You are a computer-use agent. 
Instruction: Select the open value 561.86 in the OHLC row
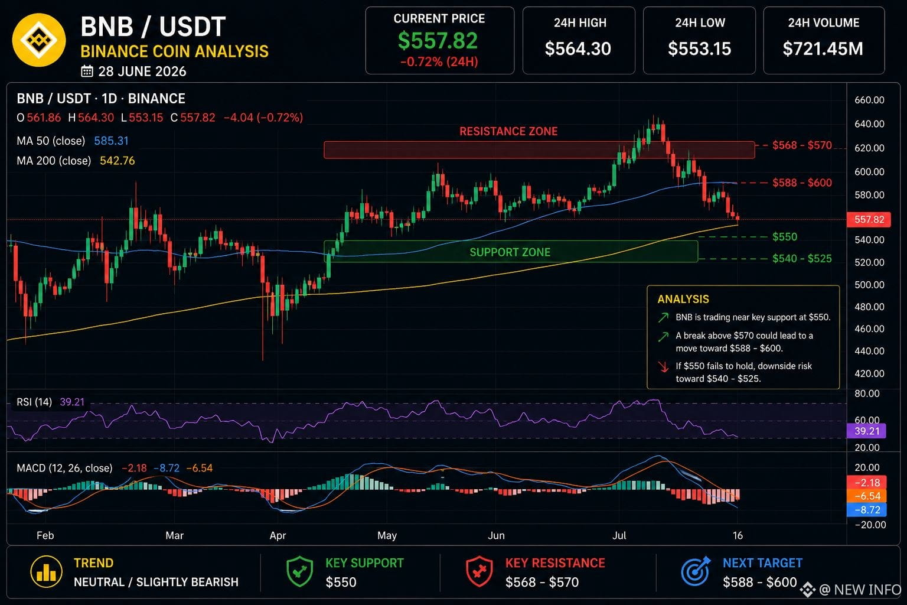coord(44,118)
